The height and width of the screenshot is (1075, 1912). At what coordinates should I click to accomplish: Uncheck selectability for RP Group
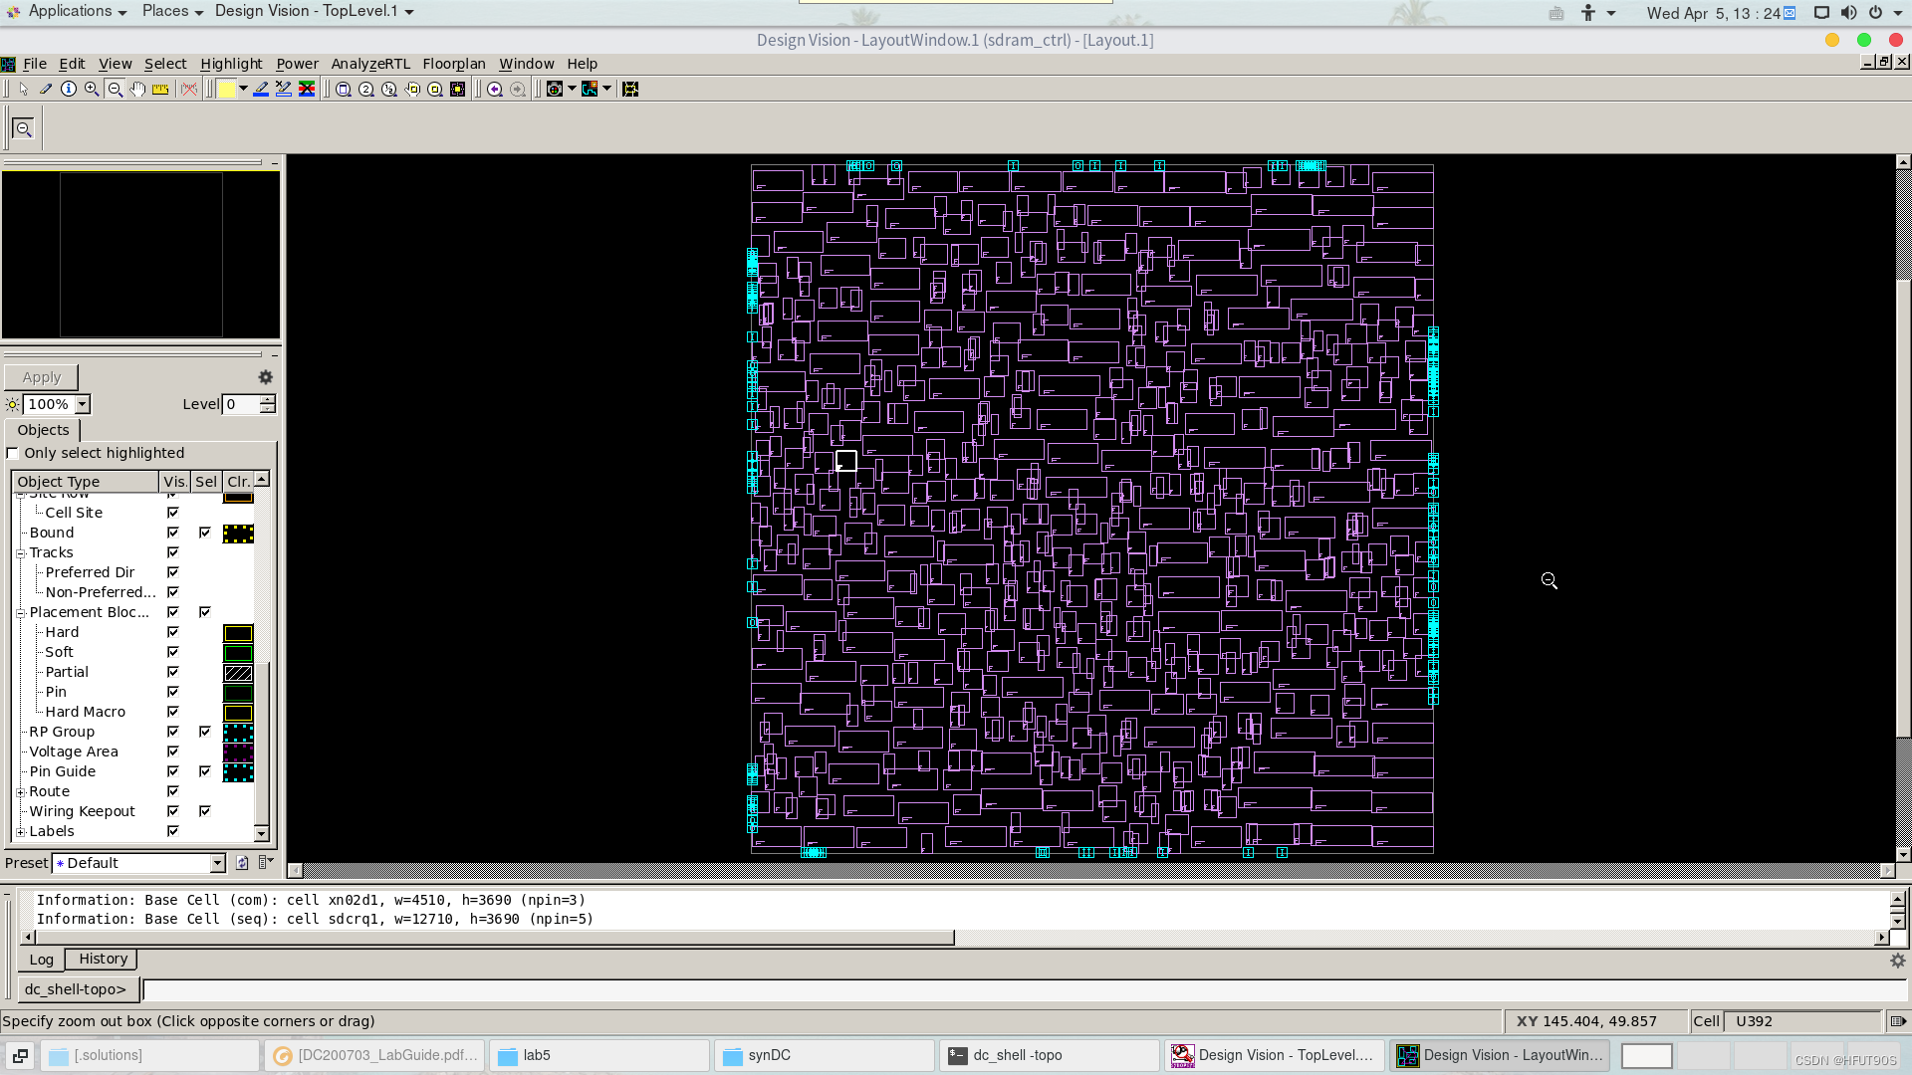click(204, 732)
